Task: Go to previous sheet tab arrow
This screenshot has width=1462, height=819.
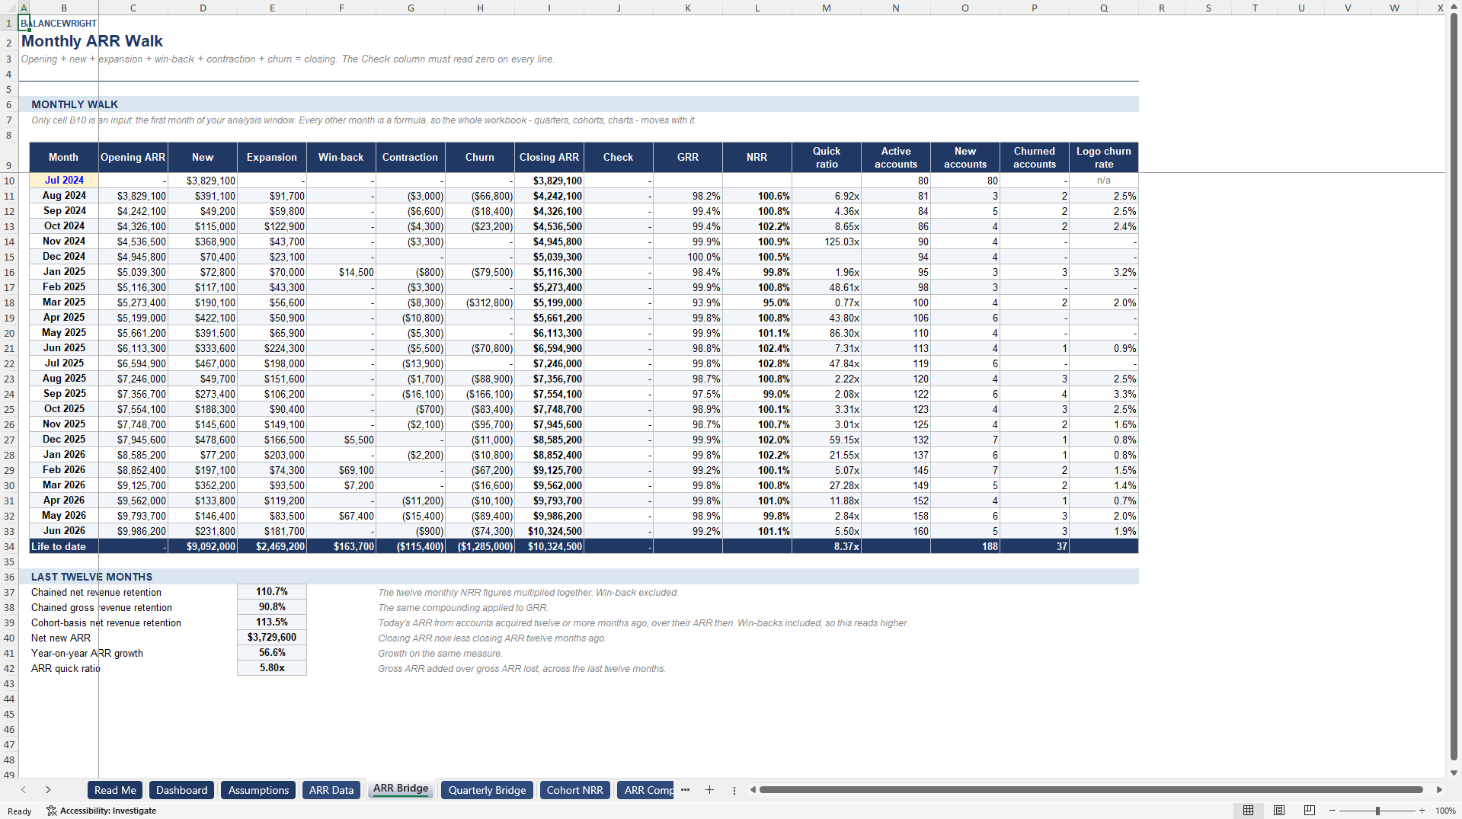Action: [x=24, y=790]
